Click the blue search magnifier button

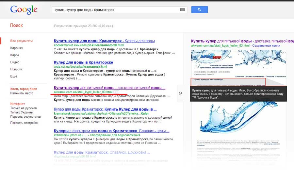(200, 9)
